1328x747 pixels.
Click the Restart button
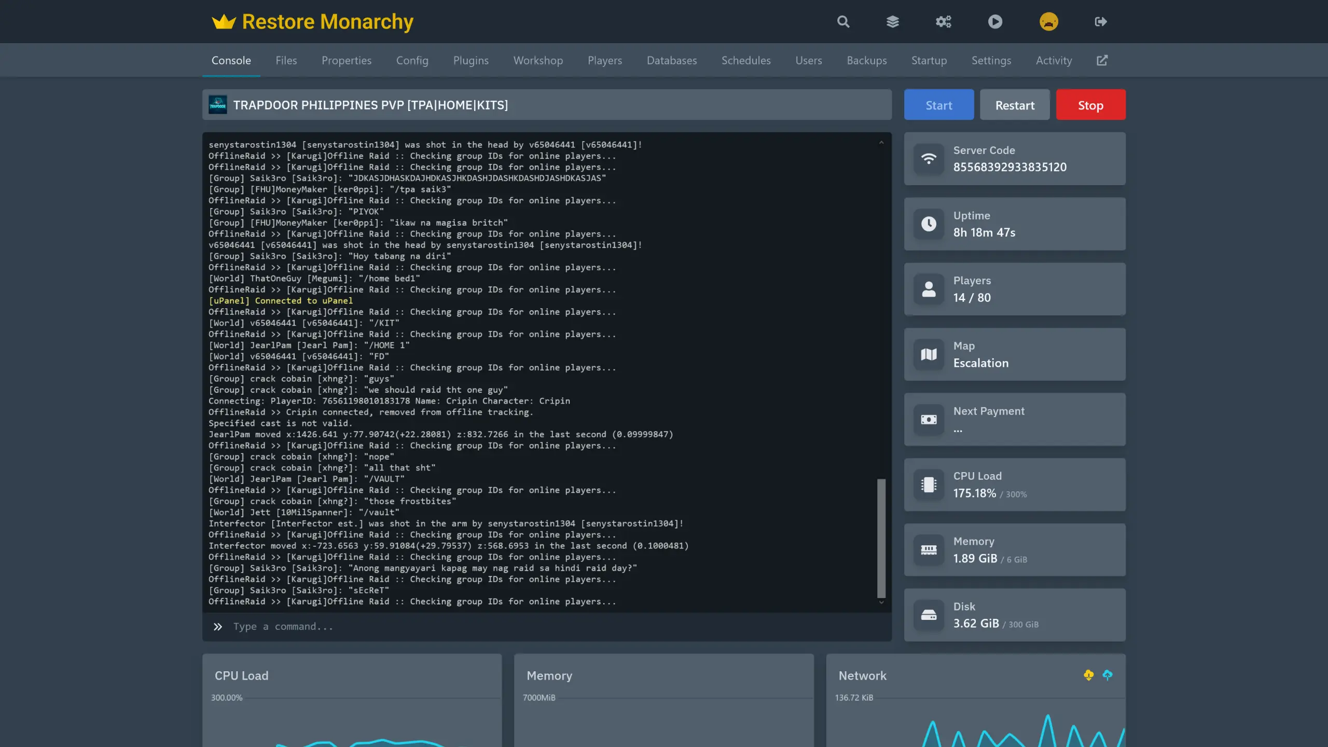point(1014,105)
